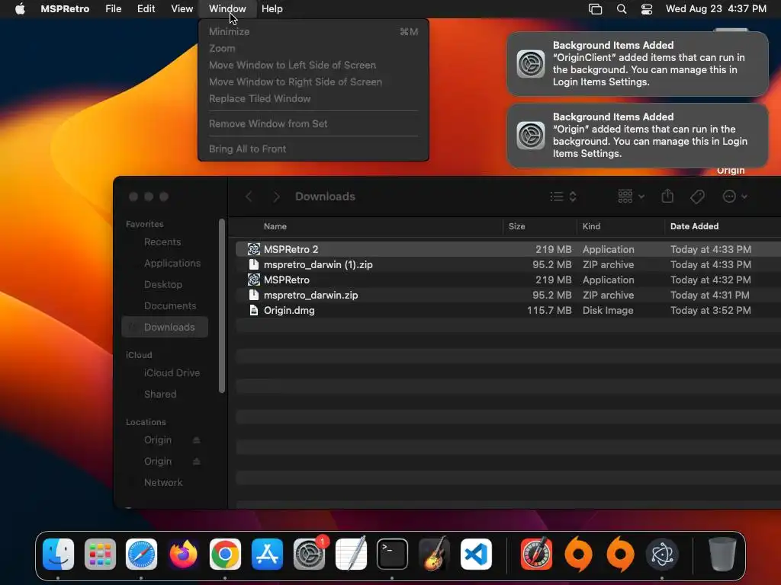Click the date and time in menu bar
The image size is (781, 585).
click(715, 8)
